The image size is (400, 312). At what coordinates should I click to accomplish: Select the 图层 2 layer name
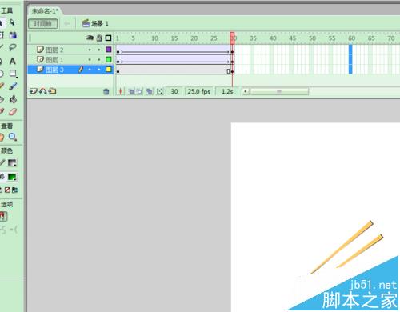(54, 50)
